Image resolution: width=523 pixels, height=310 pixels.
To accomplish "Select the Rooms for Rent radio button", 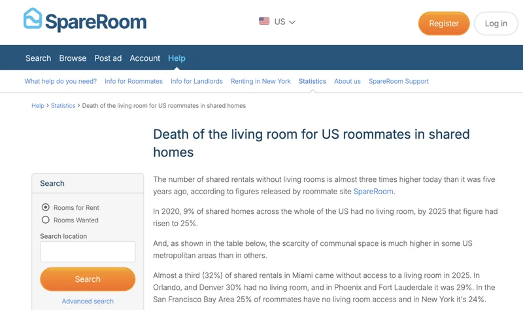I will tap(46, 207).
